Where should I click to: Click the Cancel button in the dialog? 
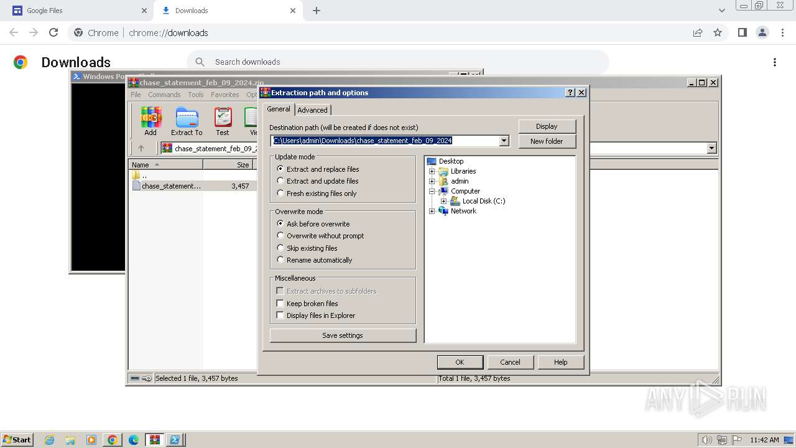pyautogui.click(x=510, y=362)
